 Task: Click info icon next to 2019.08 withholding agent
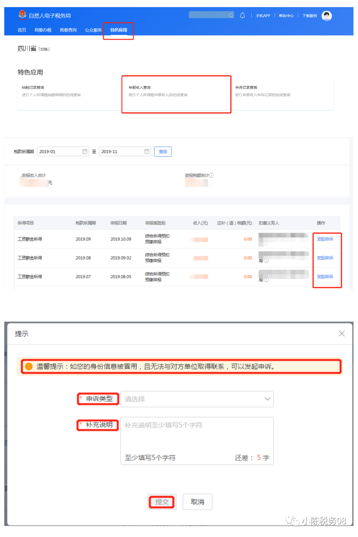(267, 261)
